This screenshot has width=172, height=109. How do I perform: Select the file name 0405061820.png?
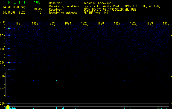[14, 7]
